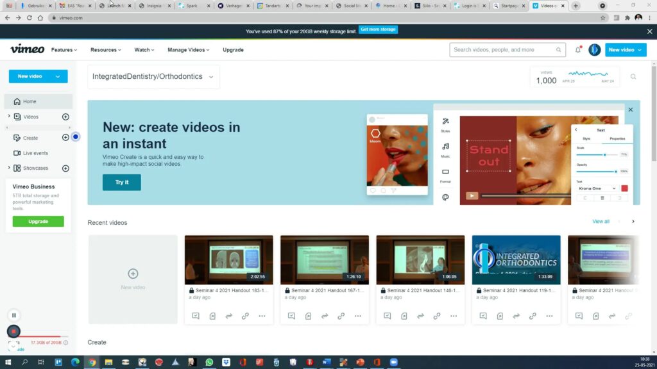This screenshot has width=657, height=369.
Task: Open the Features menu in header
Action: pyautogui.click(x=64, y=50)
